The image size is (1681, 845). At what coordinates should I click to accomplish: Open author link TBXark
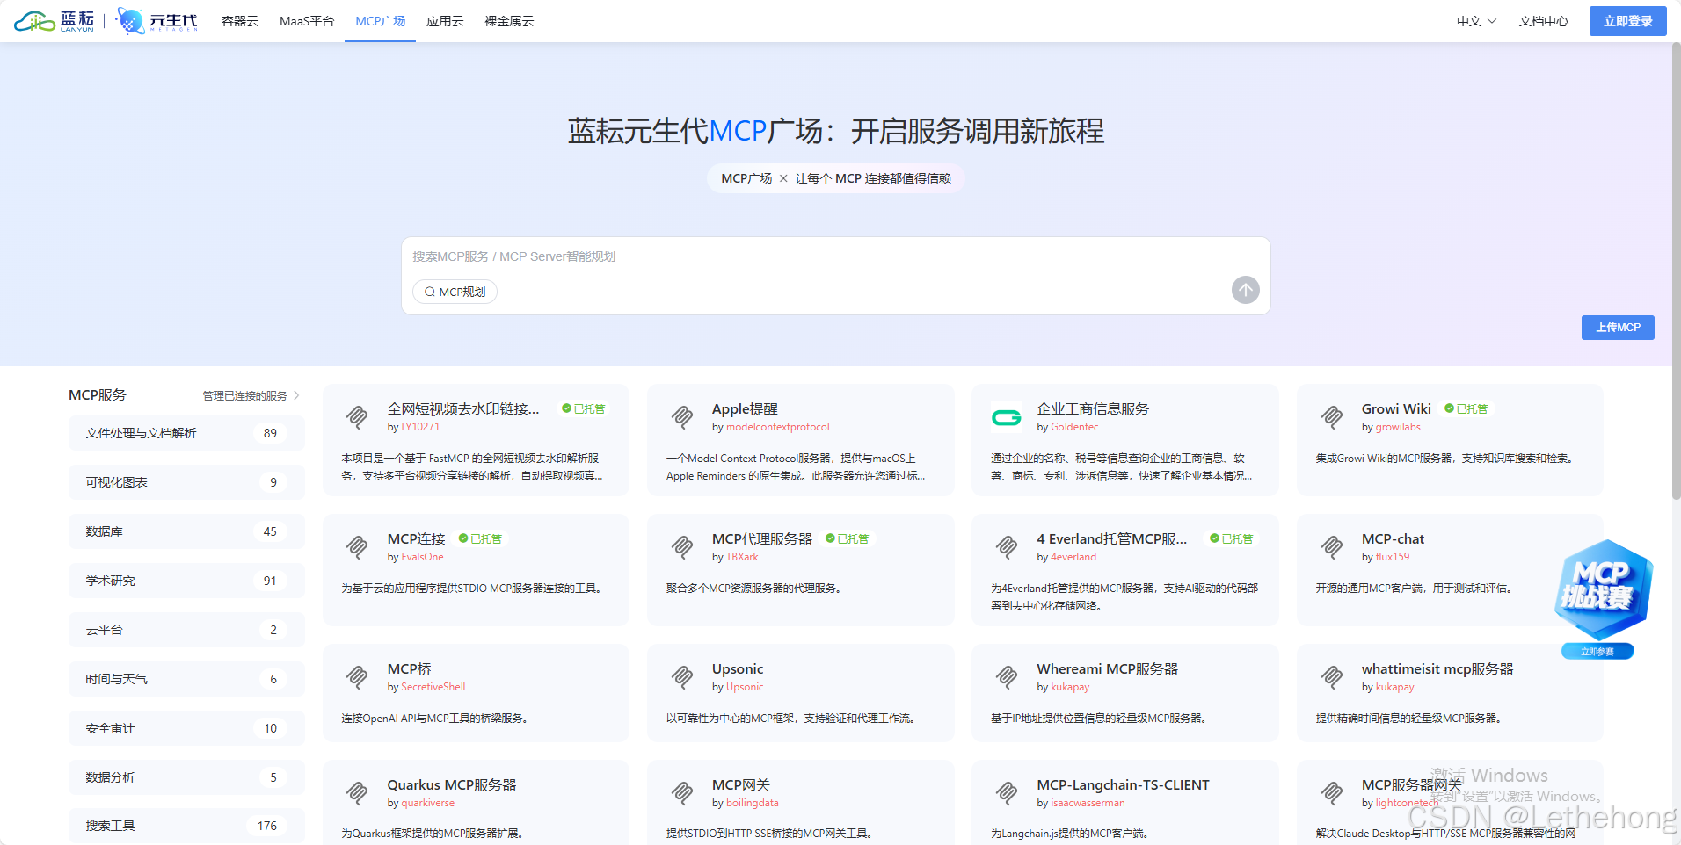(x=742, y=557)
